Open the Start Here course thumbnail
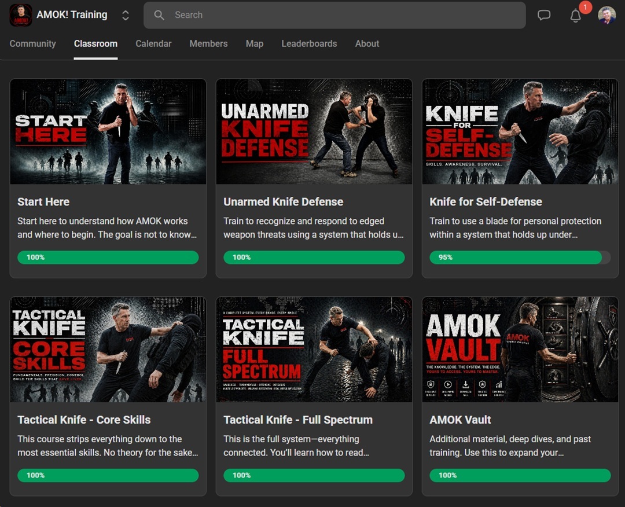The height and width of the screenshot is (507, 625). click(108, 131)
